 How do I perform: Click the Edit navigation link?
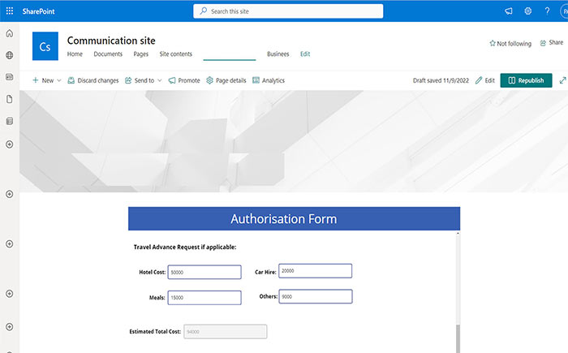pos(305,54)
